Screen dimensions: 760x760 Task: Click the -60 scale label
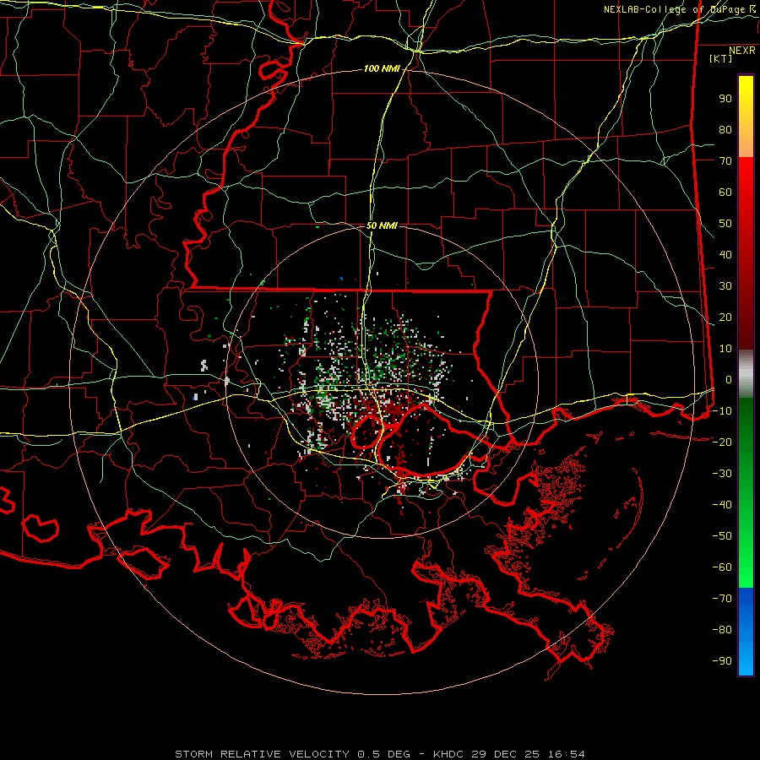(x=722, y=567)
